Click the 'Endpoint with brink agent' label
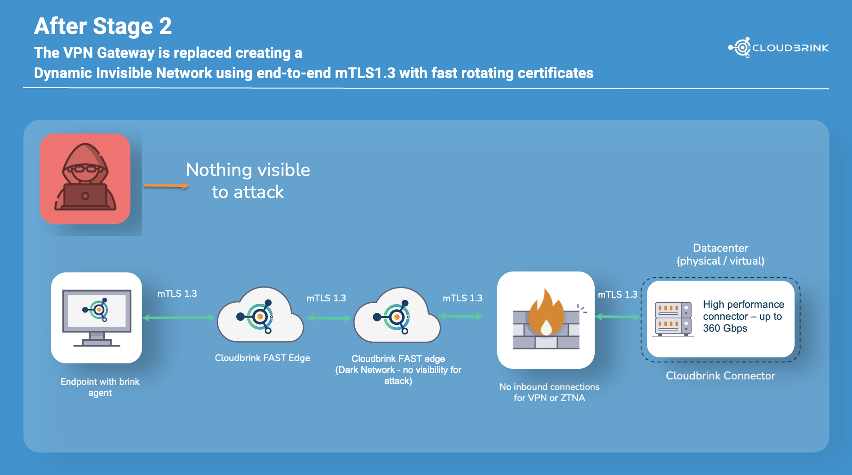The image size is (852, 475). click(100, 387)
